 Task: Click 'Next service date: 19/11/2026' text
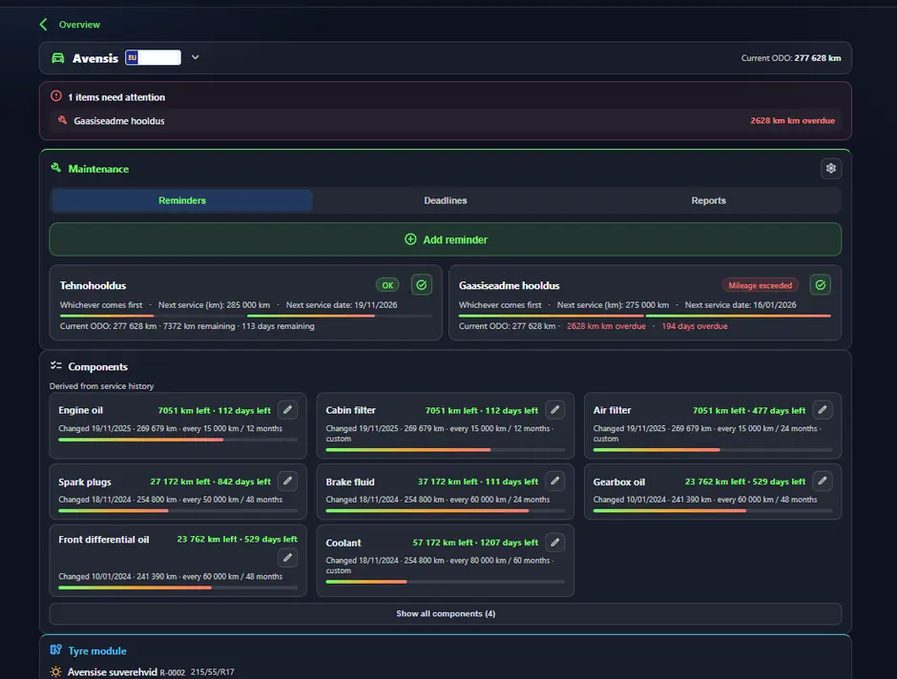point(342,305)
